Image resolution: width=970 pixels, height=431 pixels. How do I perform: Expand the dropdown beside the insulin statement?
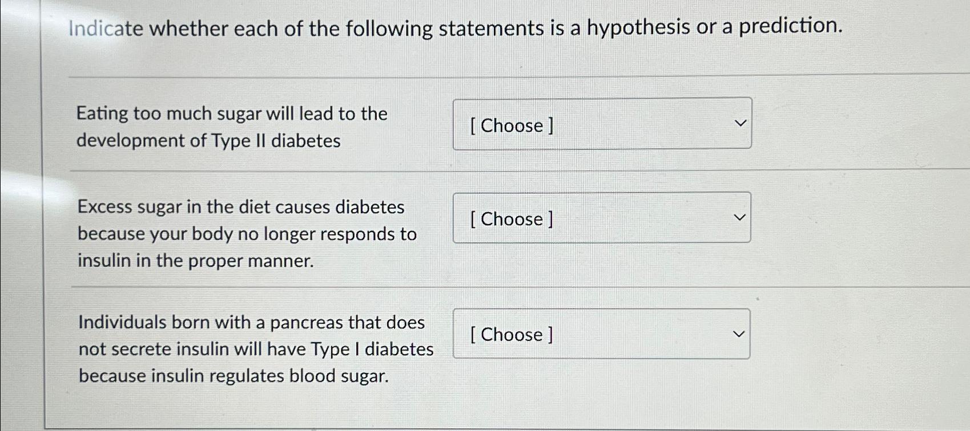pyautogui.click(x=601, y=218)
